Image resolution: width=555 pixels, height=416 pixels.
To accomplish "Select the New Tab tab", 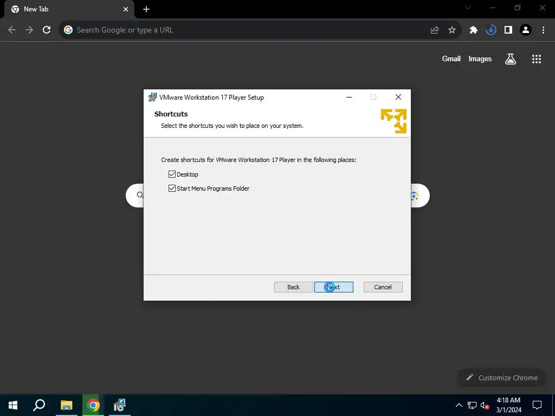I will click(69, 9).
